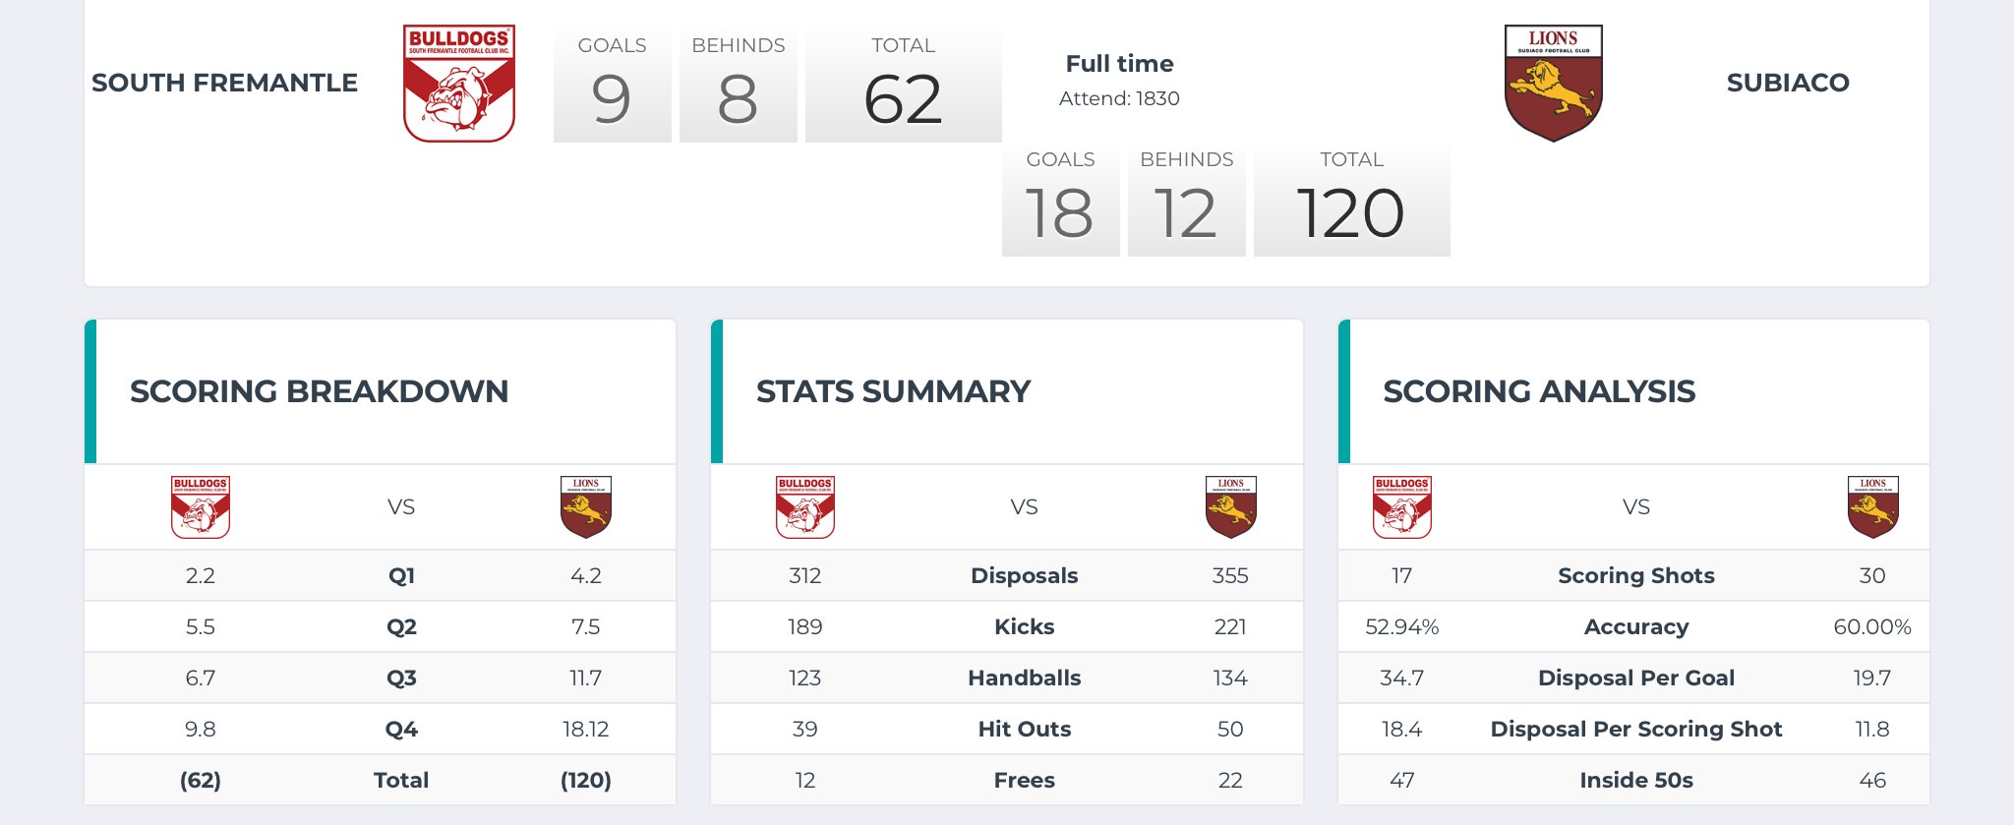Select Lions logo in Scoring Breakdown panel
Screen dimensions: 2014x825
point(586,507)
